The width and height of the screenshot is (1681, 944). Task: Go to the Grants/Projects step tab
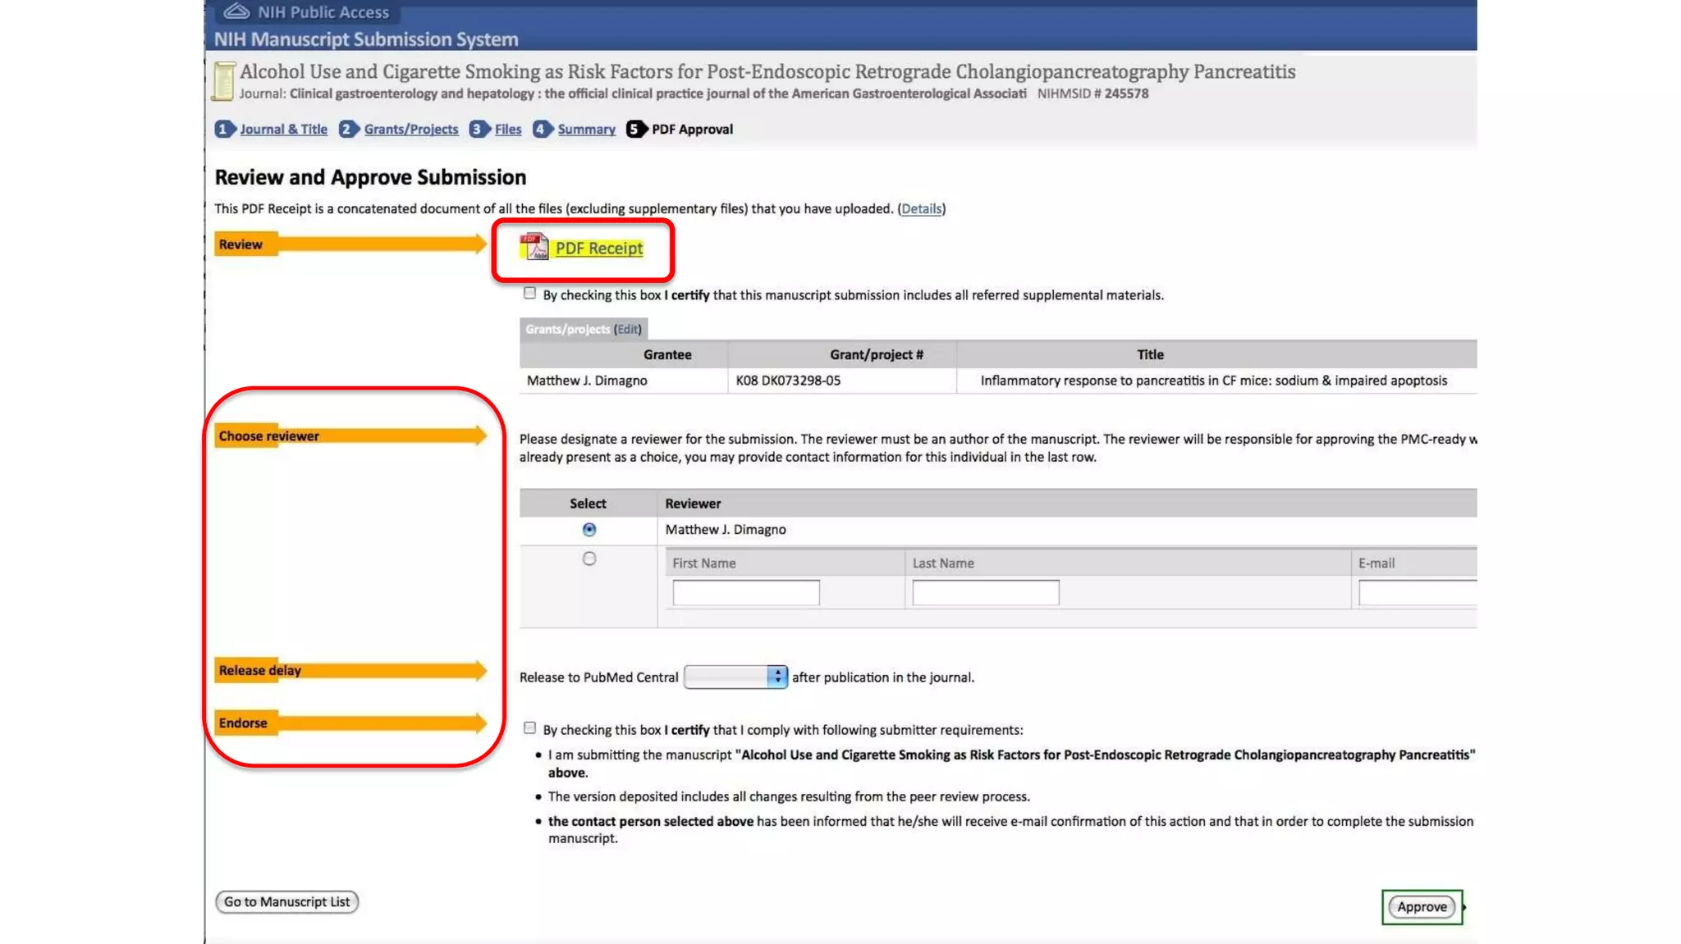[410, 129]
